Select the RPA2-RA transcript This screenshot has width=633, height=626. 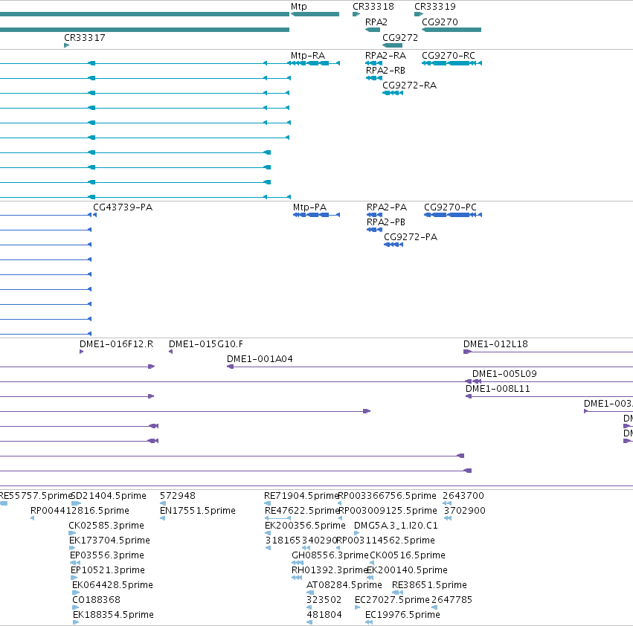tap(373, 63)
